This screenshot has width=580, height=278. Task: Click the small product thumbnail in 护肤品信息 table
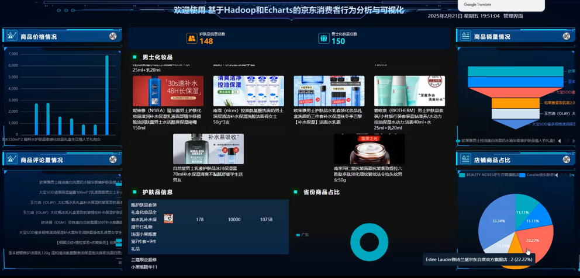168,219
